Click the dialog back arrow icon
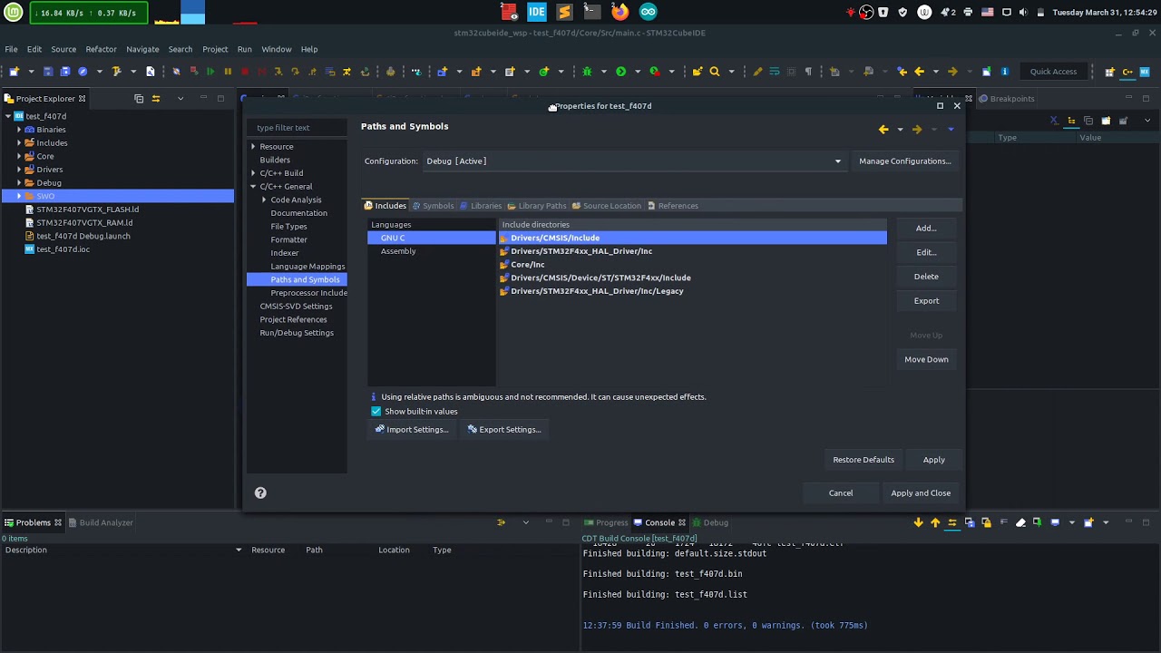This screenshot has height=653, width=1161. coord(883,130)
